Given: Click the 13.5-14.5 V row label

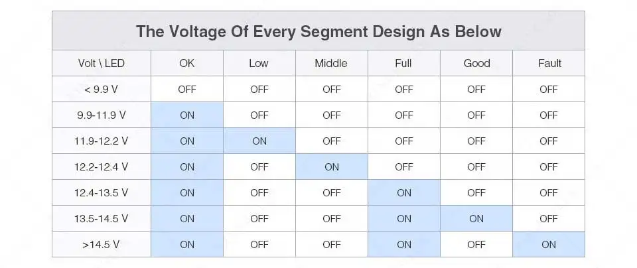Looking at the screenshot, I should point(102,218).
